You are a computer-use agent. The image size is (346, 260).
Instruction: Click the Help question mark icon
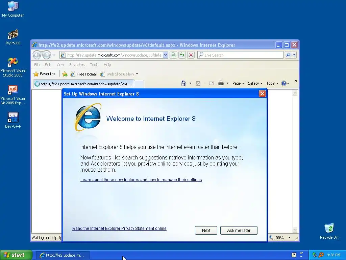284,83
